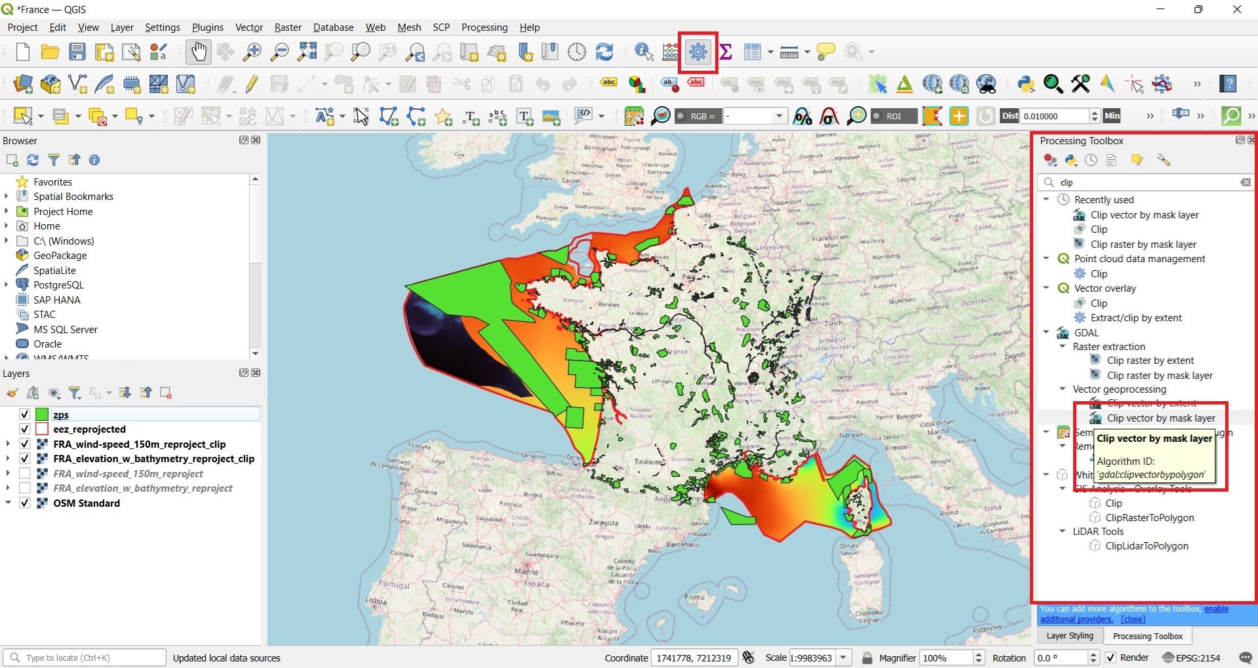
Task: Focus the Type to locate search field
Action: [85, 658]
